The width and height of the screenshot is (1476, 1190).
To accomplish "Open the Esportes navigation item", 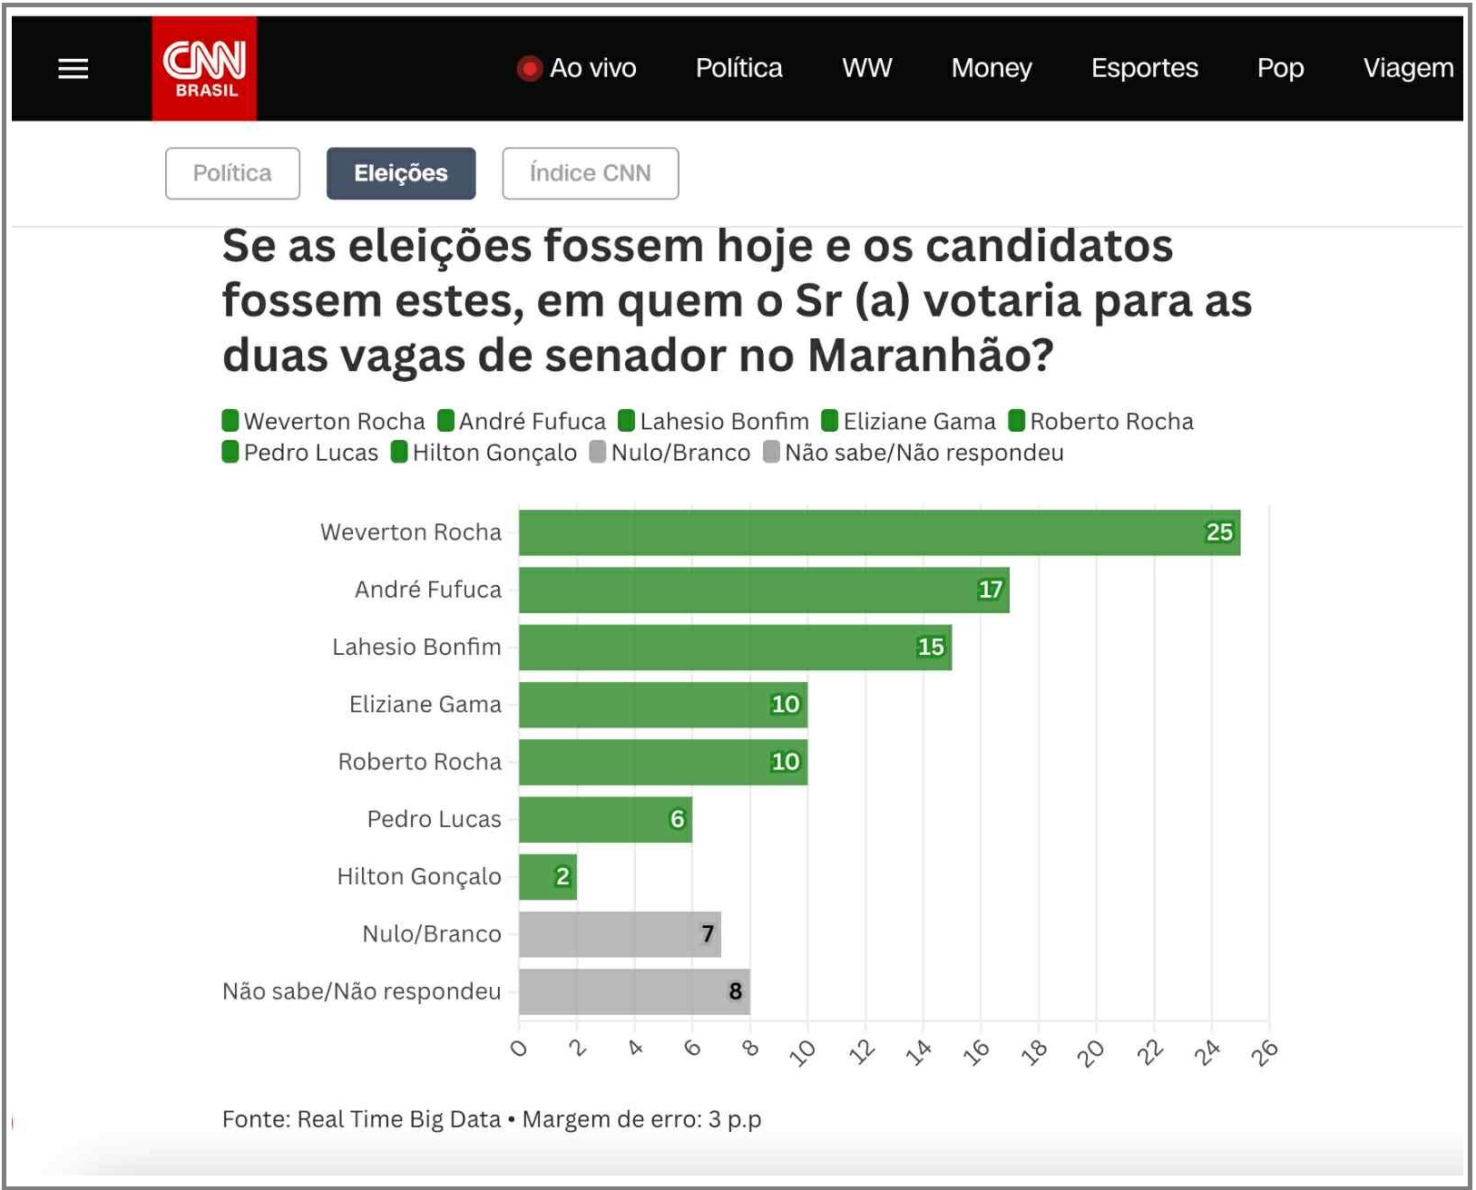I will coord(1144,69).
